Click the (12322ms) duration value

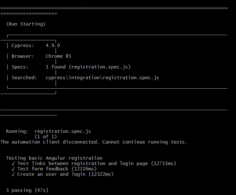click(x=101, y=174)
